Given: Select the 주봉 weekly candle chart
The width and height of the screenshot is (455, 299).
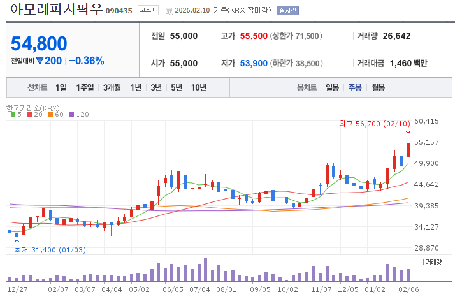Looking at the screenshot, I should click(355, 87).
